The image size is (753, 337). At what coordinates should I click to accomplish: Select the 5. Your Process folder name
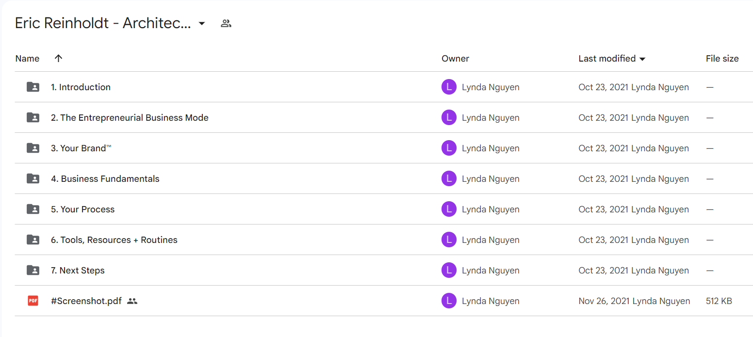pyautogui.click(x=83, y=209)
